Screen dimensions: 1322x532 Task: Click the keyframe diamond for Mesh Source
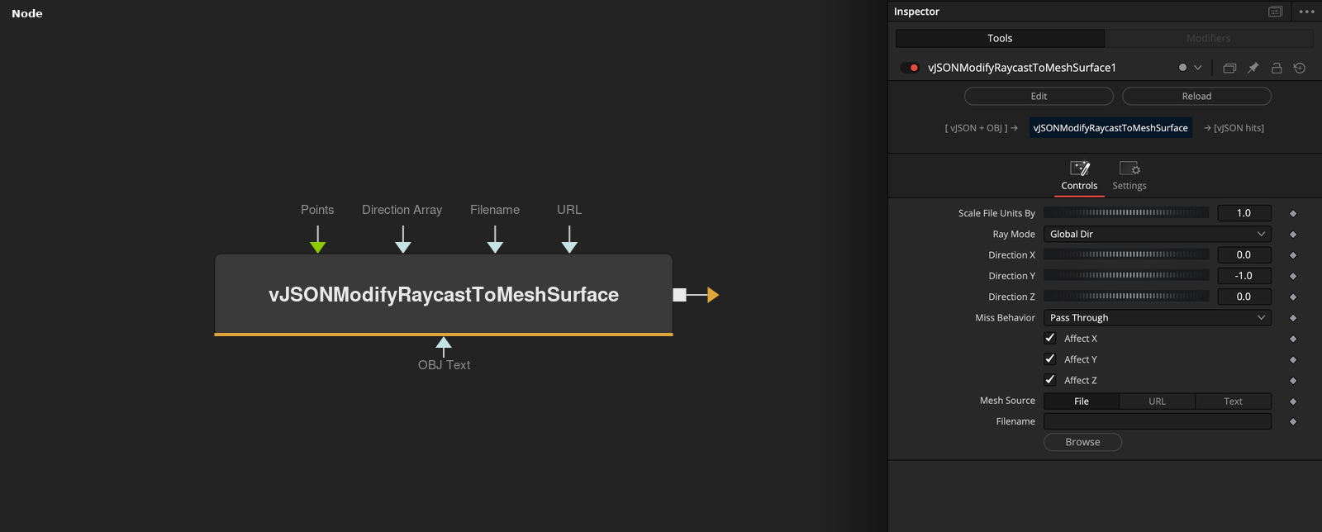pyautogui.click(x=1293, y=401)
